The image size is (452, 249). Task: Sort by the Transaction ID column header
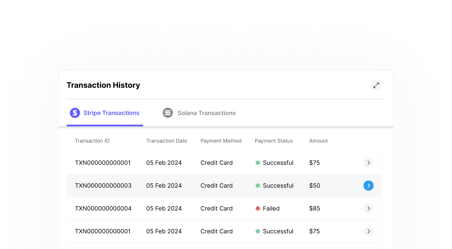point(92,141)
